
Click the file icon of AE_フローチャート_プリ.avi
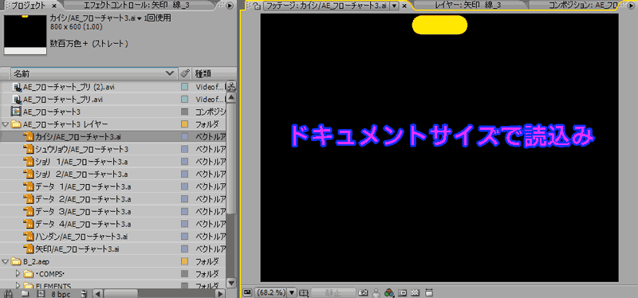[x=17, y=99]
